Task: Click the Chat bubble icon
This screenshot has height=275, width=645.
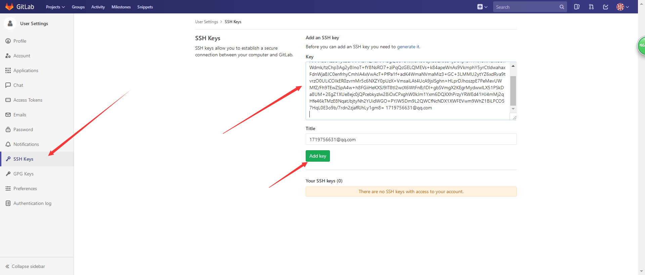Action: pos(8,85)
